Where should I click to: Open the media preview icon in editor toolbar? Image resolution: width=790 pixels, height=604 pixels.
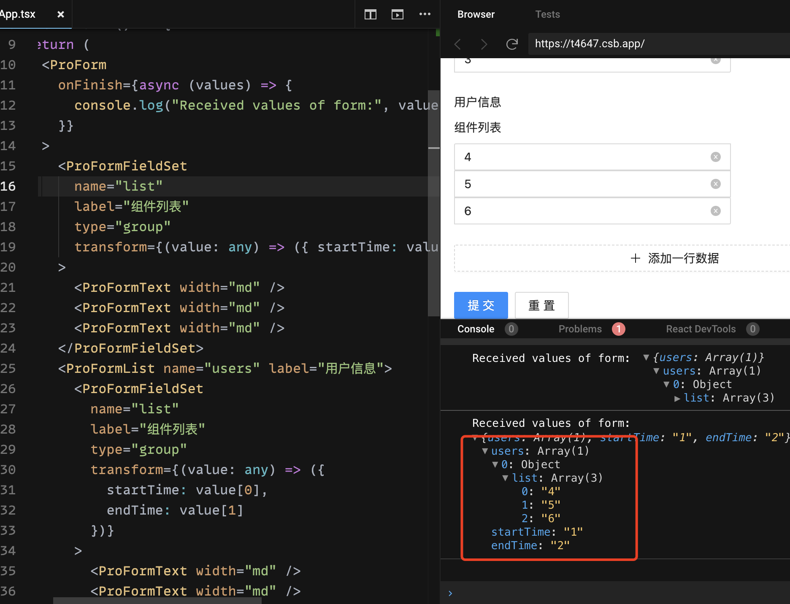tap(397, 14)
